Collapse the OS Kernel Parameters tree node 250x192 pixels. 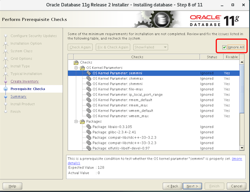click(x=76, y=68)
